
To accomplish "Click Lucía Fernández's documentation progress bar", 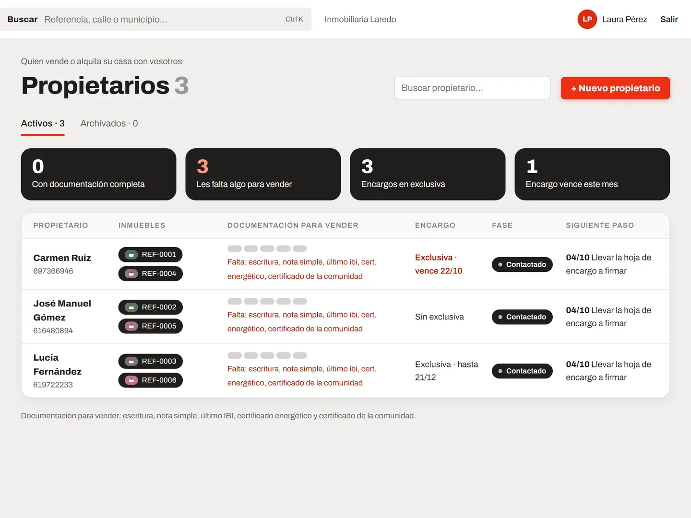I will 267,355.
